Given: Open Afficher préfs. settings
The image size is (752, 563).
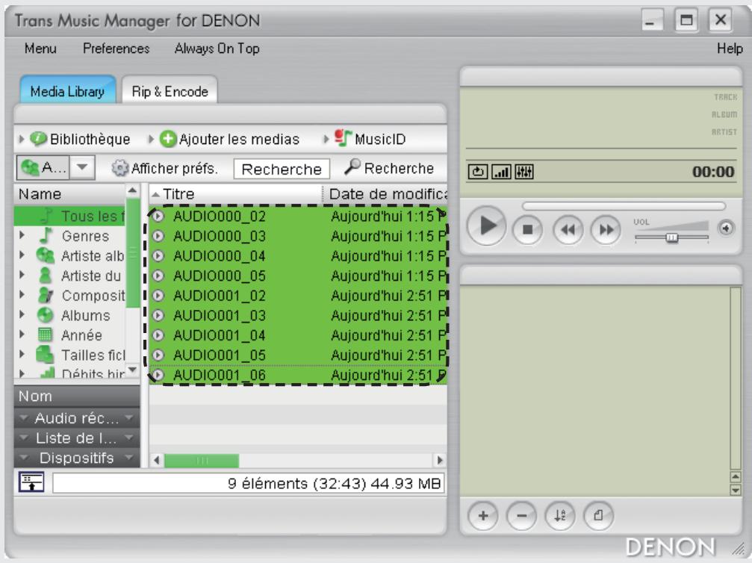Looking at the screenshot, I should coord(164,168).
